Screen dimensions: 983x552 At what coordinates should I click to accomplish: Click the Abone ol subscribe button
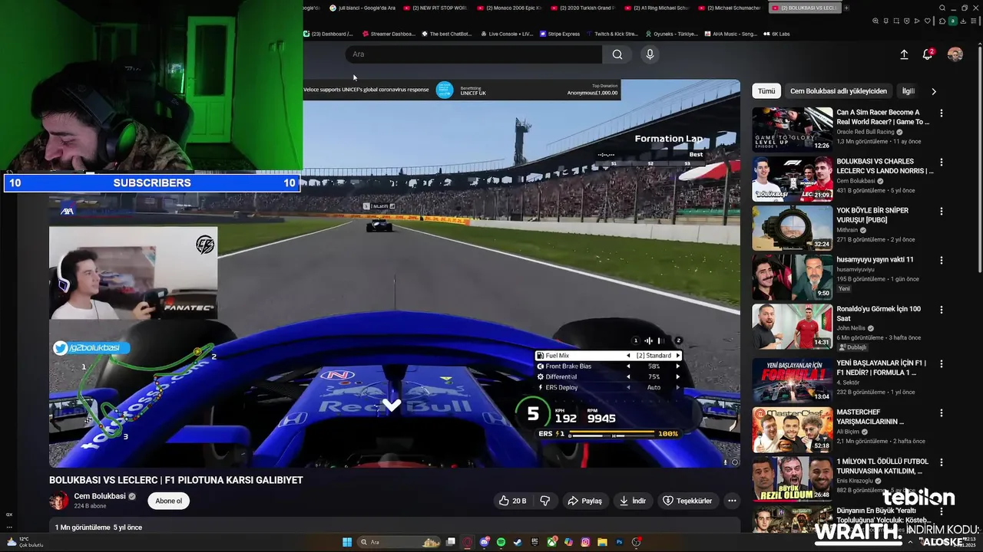[x=169, y=501]
